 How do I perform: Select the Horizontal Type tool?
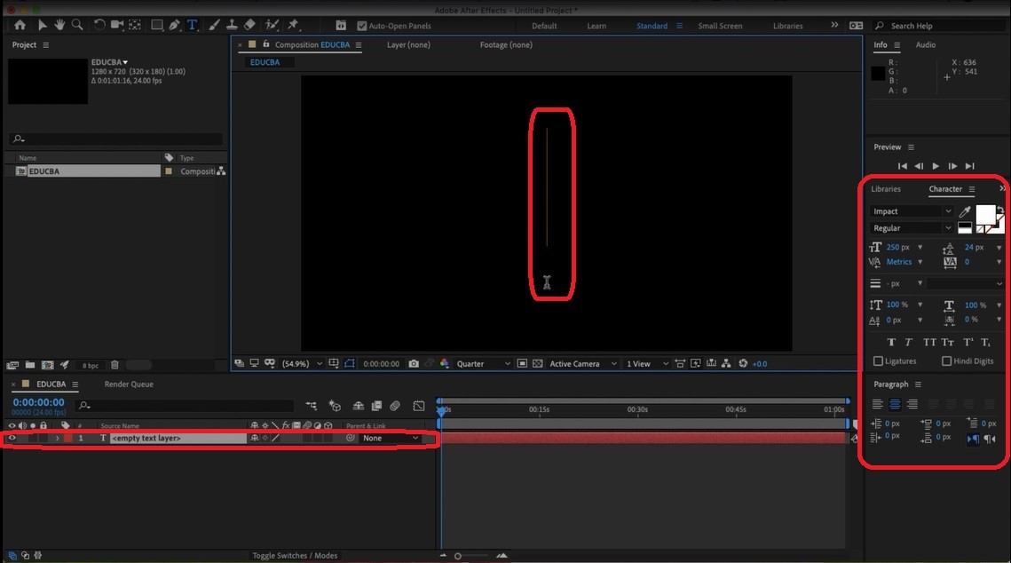[192, 26]
